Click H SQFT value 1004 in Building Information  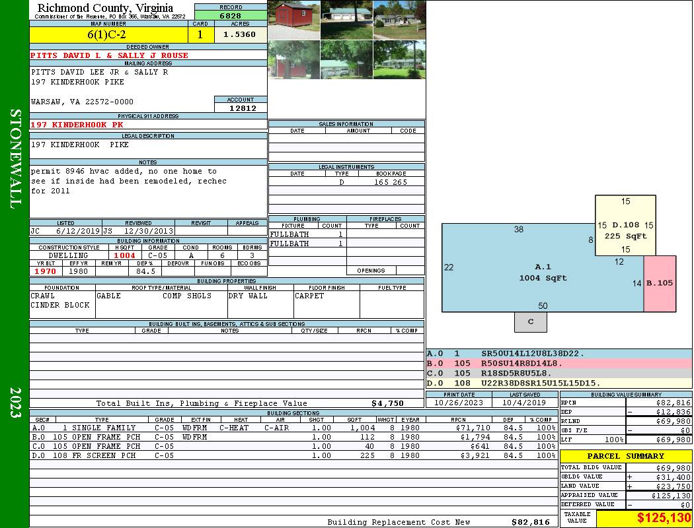[125, 255]
